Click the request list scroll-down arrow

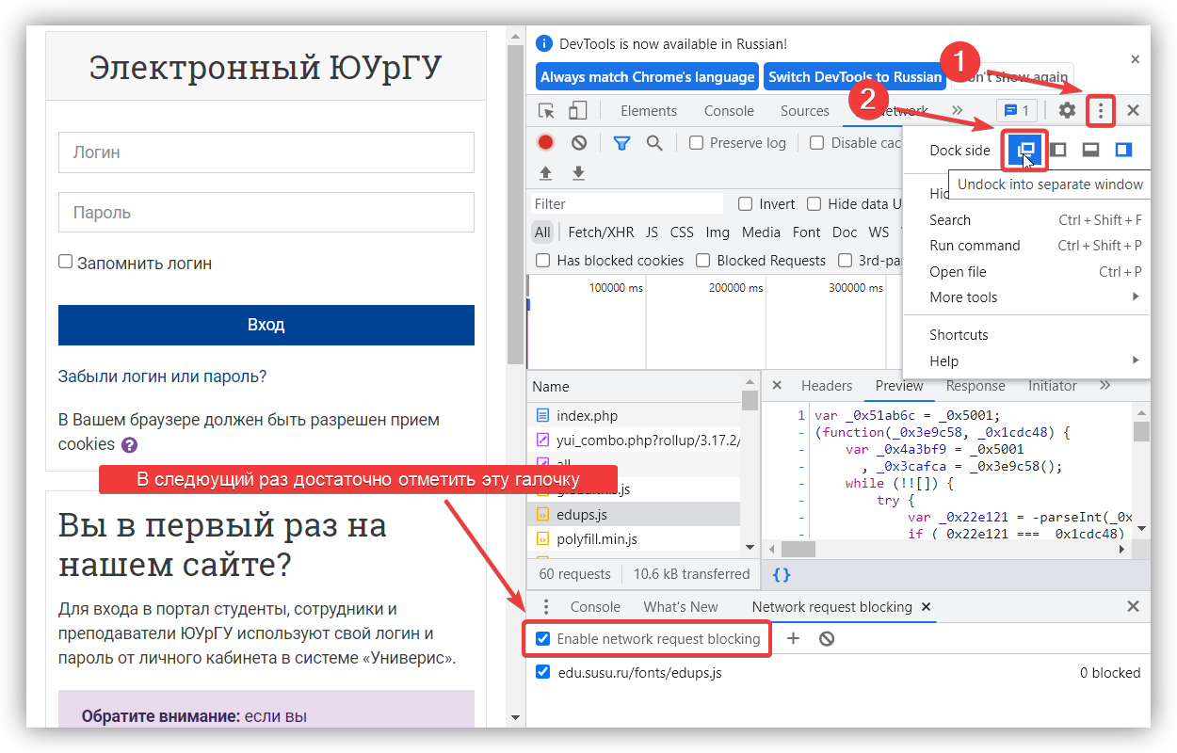click(750, 547)
